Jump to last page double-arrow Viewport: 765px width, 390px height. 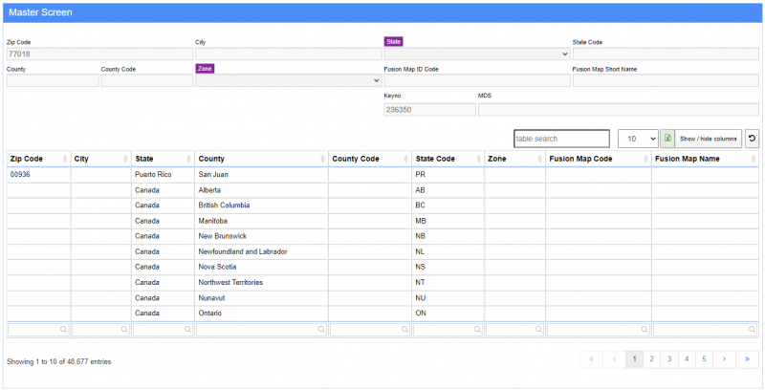tap(748, 359)
